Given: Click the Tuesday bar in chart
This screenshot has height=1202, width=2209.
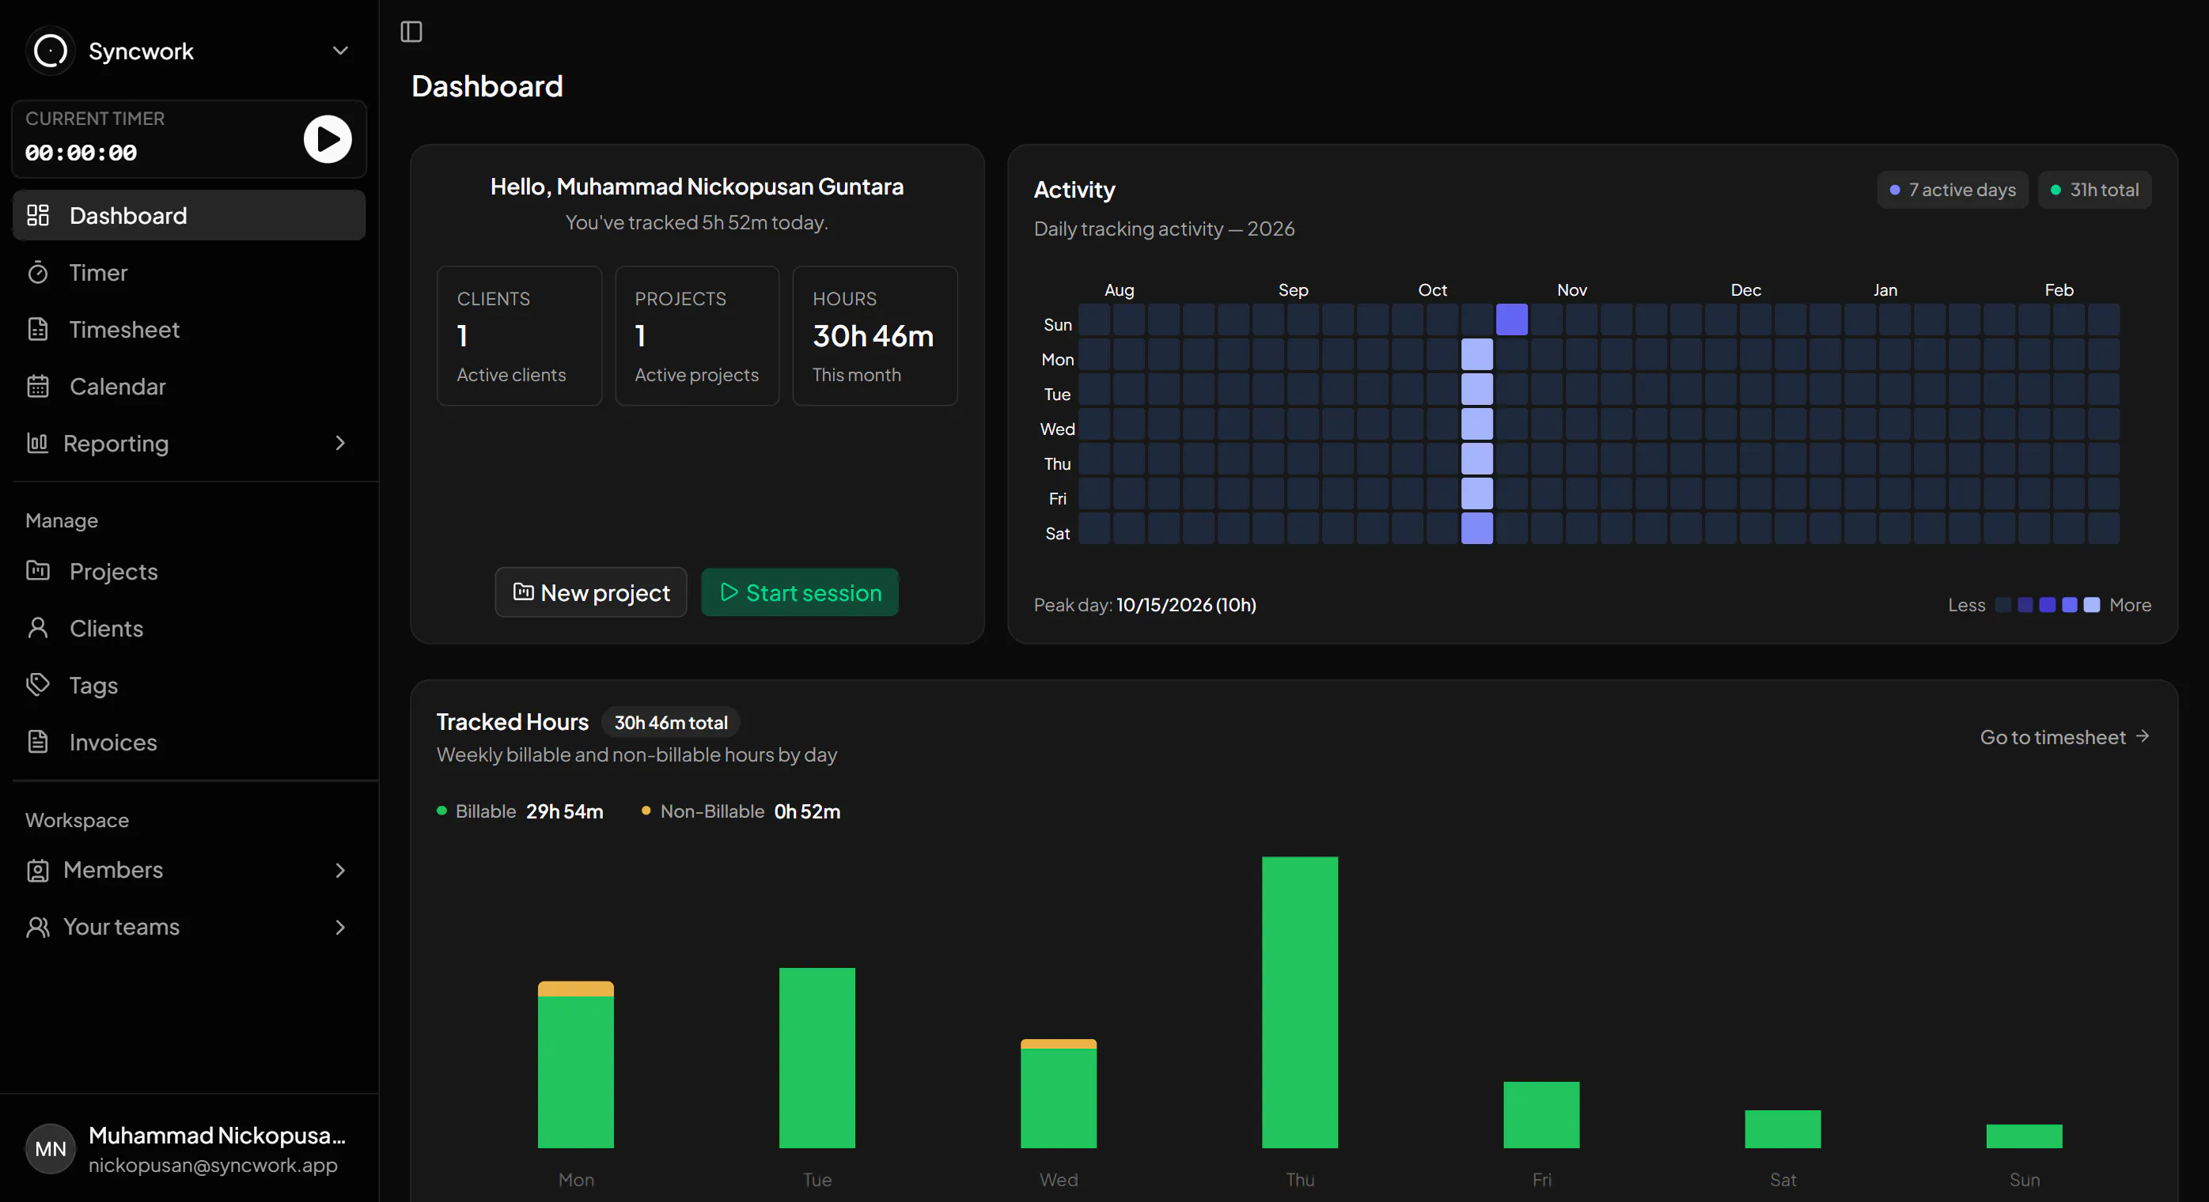Looking at the screenshot, I should [817, 1058].
